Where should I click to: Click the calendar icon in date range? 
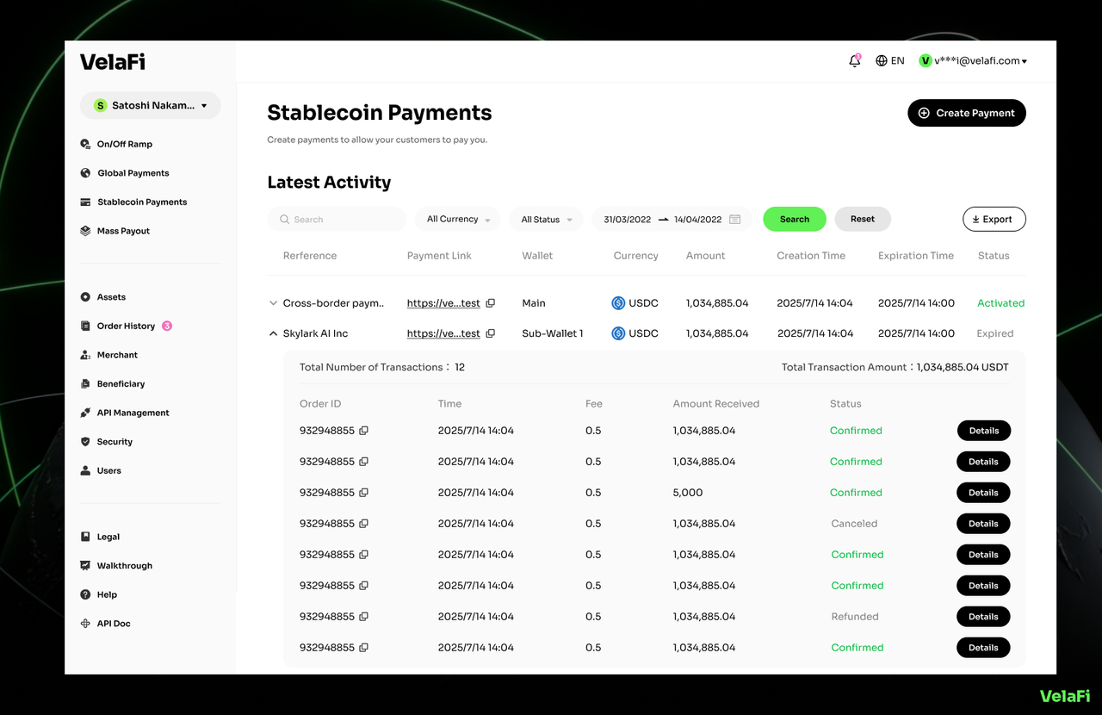pos(734,220)
